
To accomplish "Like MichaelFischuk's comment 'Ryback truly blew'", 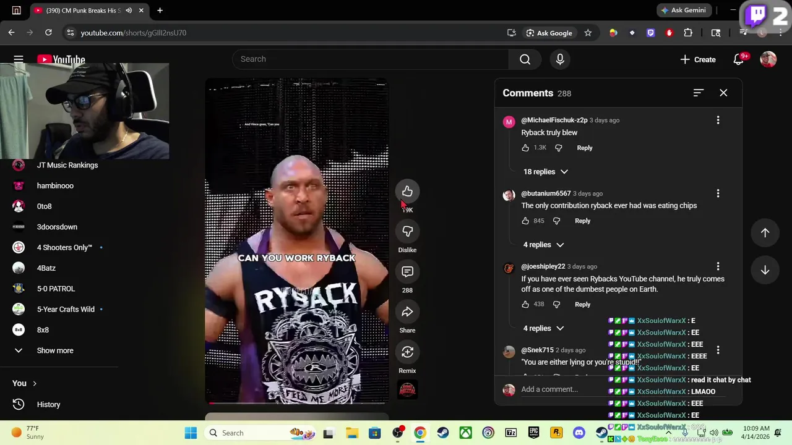I will (x=525, y=148).
